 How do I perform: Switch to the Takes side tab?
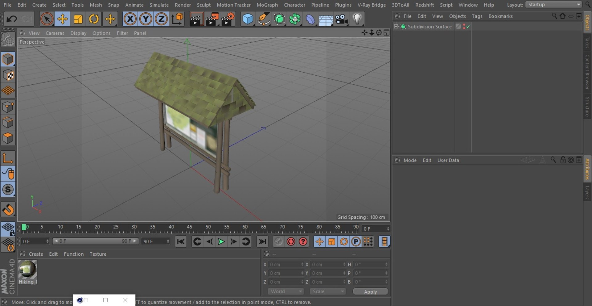pyautogui.click(x=587, y=42)
